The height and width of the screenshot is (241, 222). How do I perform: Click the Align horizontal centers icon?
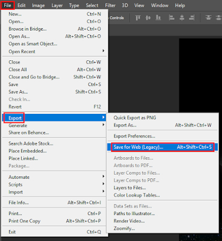(182, 18)
